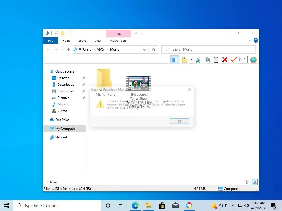
Task: Click the Help question mark icon
Action: pos(256,40)
